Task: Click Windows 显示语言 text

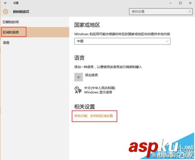Action: click(98, 92)
